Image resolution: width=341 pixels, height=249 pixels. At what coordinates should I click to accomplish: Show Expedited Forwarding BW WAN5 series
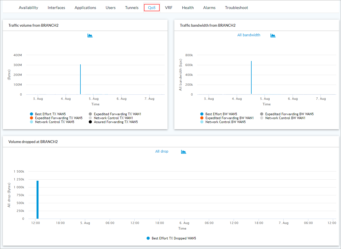click(x=289, y=114)
